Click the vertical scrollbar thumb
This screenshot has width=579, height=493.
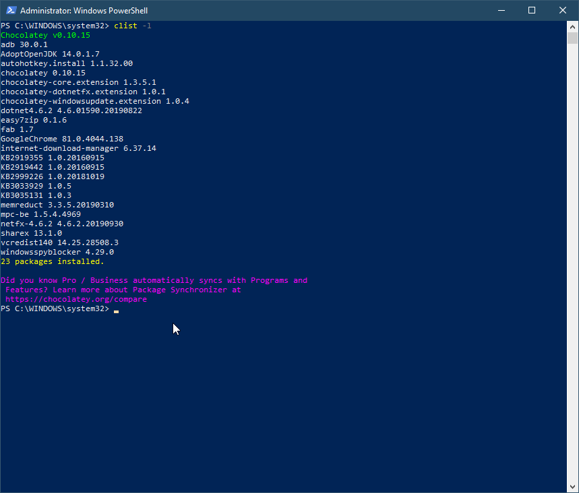tap(572, 38)
